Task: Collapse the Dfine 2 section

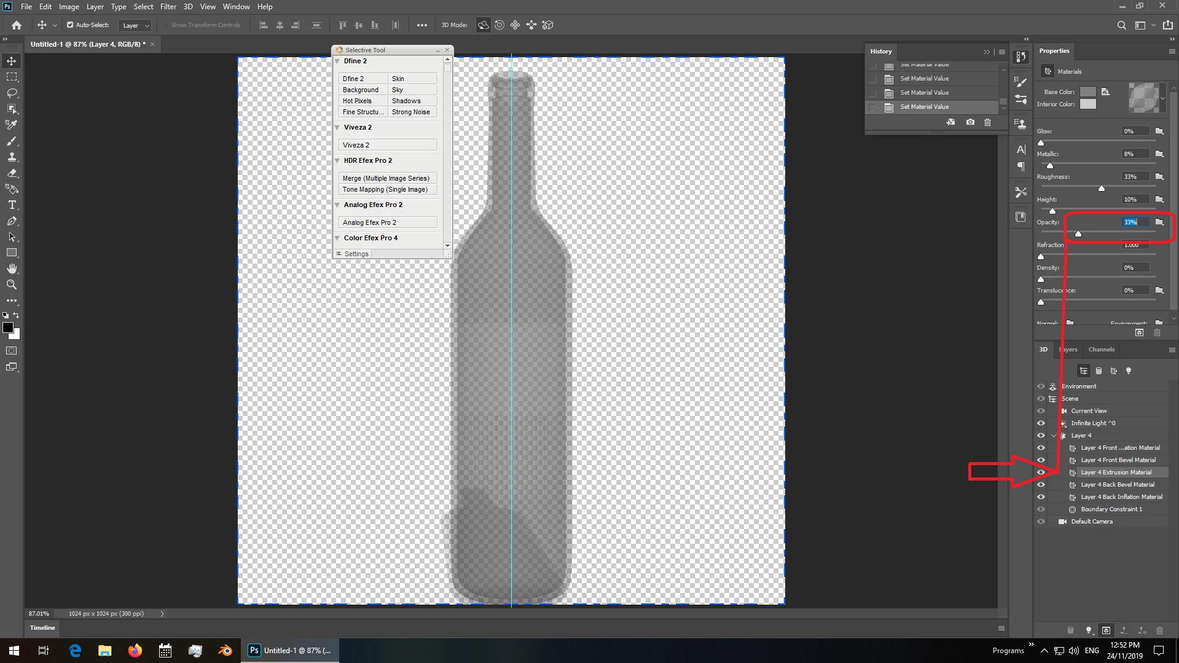Action: 337,61
